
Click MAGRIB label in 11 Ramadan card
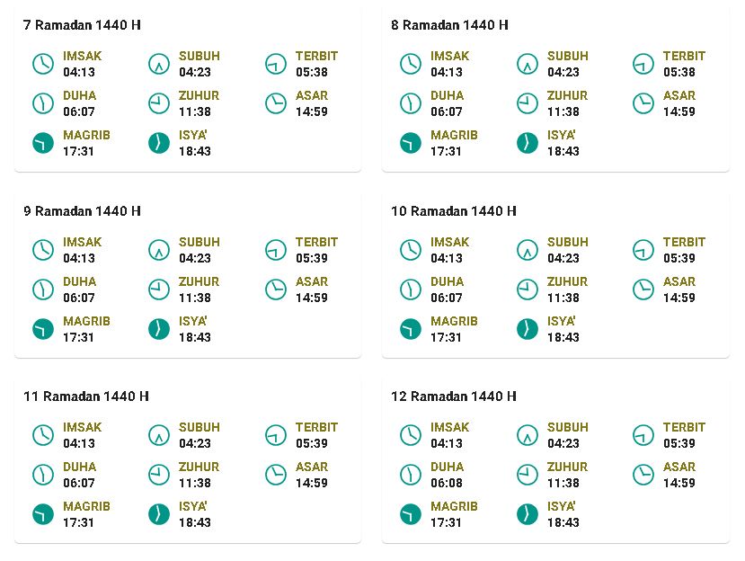86,506
